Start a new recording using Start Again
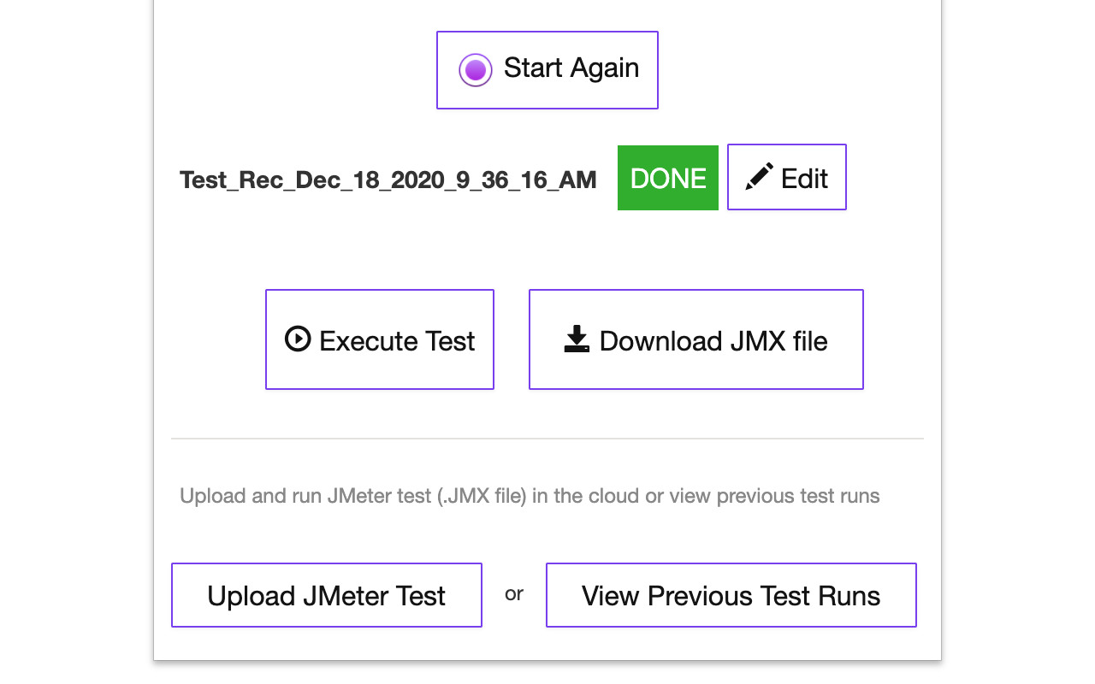1095x684 pixels. [x=547, y=69]
